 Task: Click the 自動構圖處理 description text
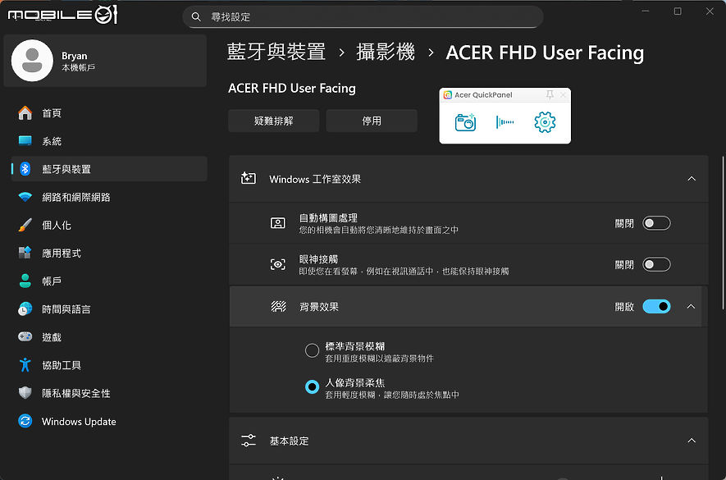[x=379, y=230]
